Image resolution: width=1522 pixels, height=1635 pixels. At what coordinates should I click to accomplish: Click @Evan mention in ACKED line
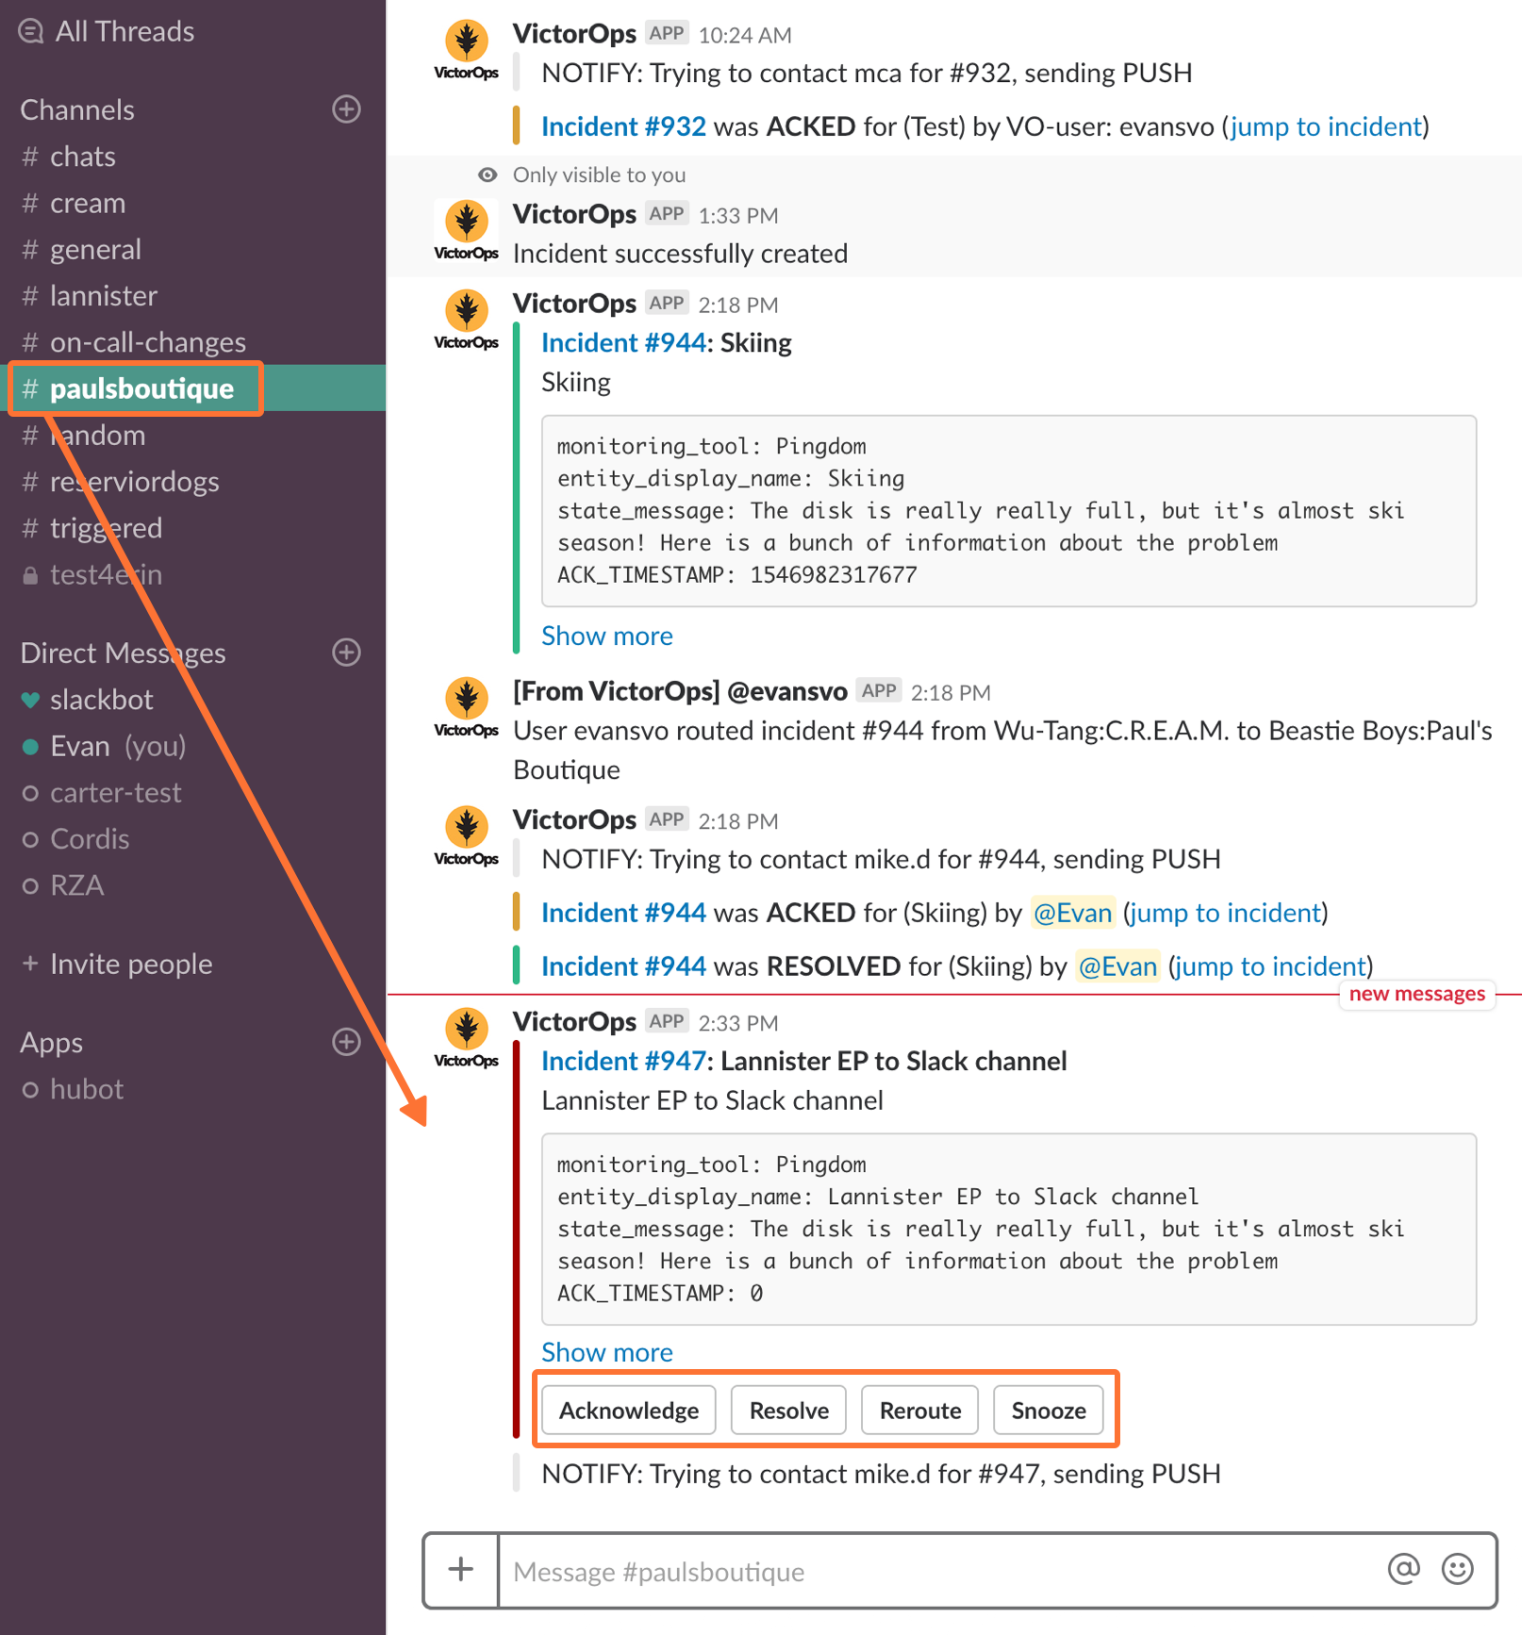coord(1073,913)
